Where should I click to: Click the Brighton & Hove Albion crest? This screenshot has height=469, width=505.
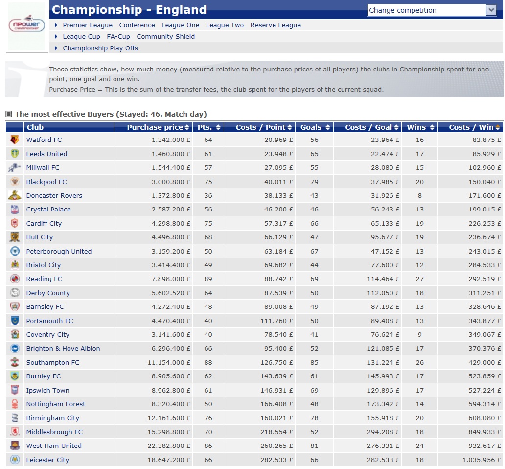15,349
